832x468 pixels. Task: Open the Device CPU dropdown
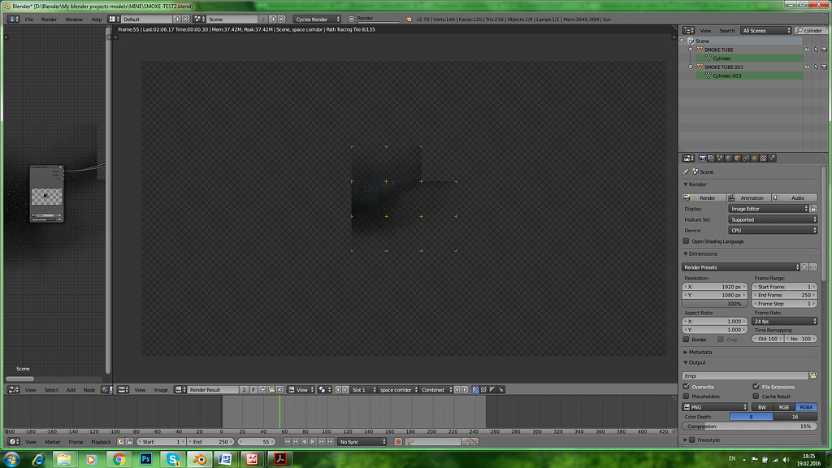[773, 230]
